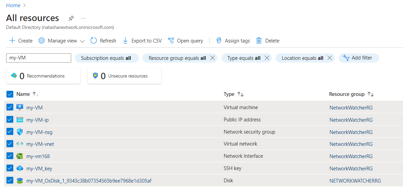Click the Recommendations cloud icon
This screenshot has width=403, height=187.
pos(14,76)
